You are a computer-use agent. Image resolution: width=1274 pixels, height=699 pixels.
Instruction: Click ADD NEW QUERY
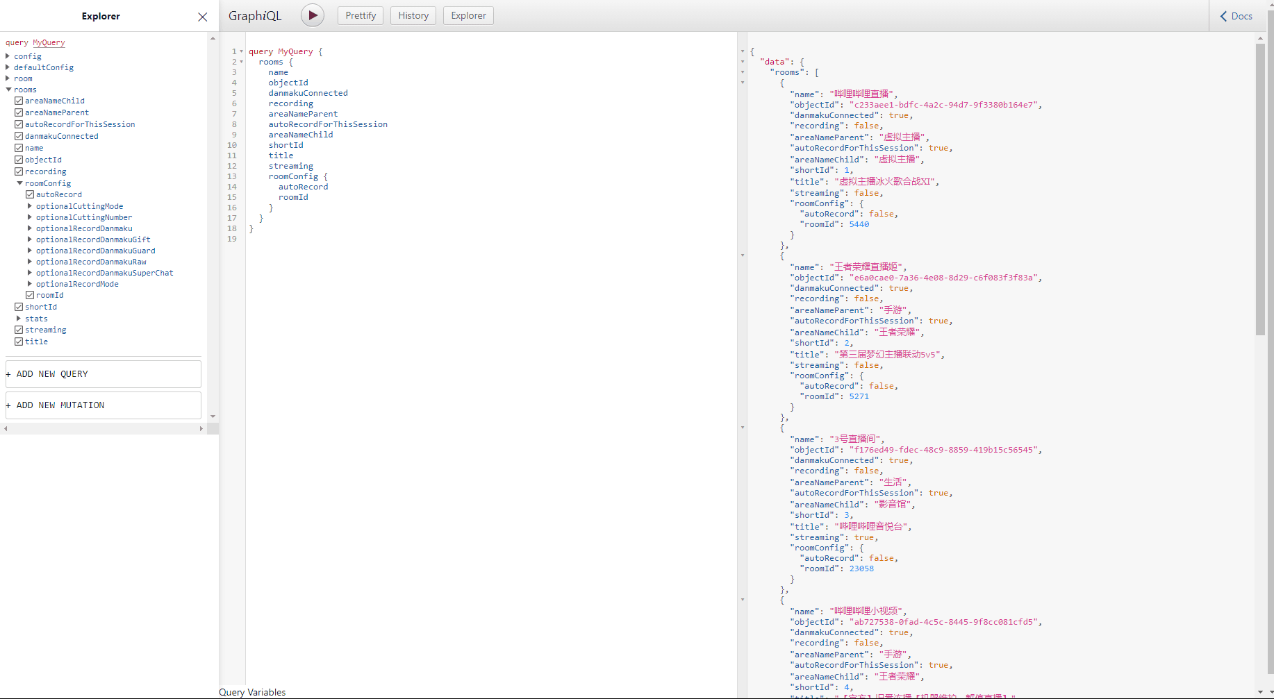[x=103, y=373]
